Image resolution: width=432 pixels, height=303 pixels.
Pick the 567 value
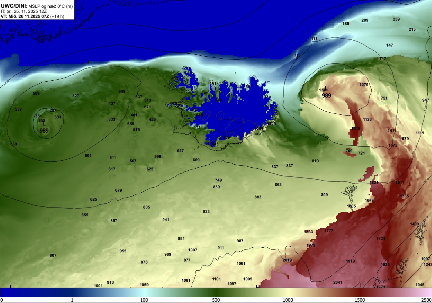tap(133, 161)
